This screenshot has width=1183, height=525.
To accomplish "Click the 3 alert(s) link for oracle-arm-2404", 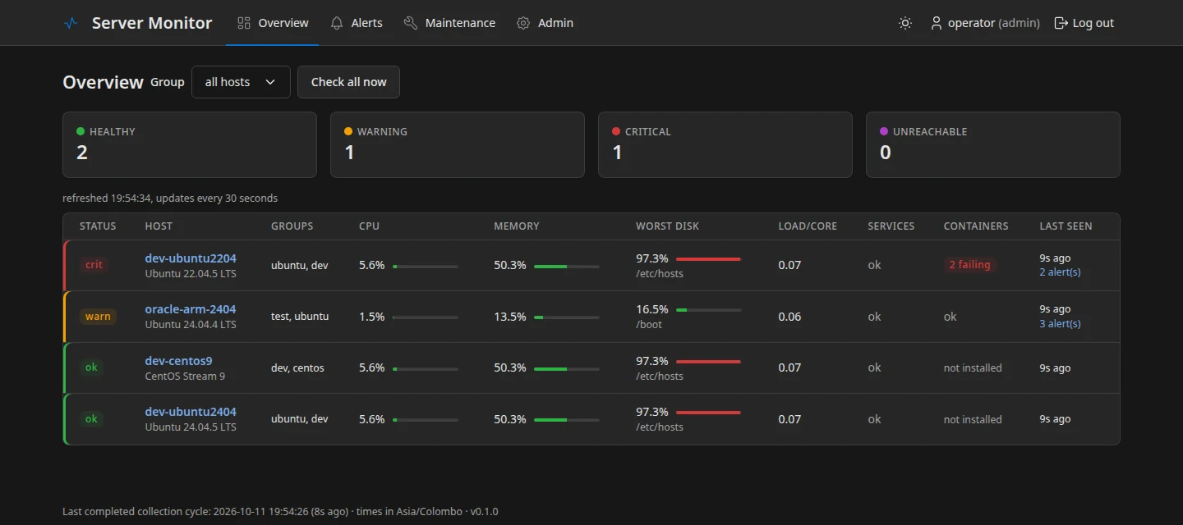I will tap(1060, 324).
